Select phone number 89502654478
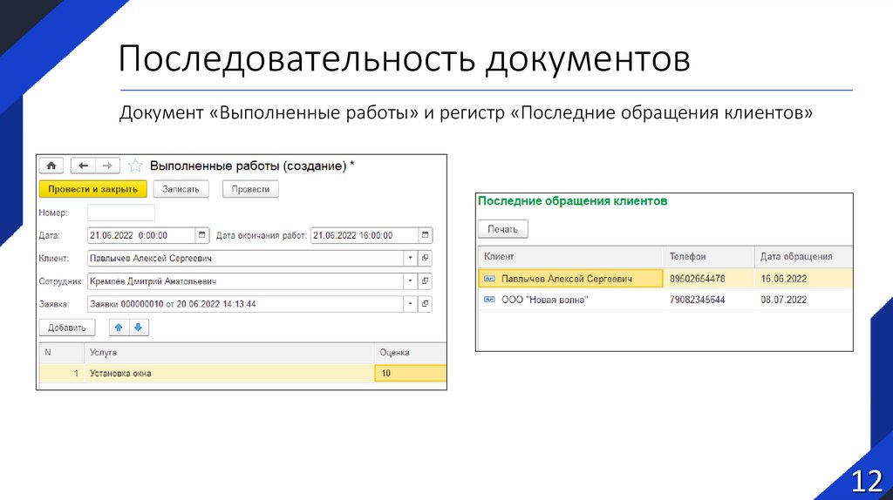 (x=697, y=279)
